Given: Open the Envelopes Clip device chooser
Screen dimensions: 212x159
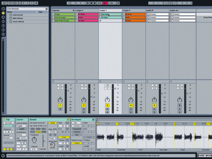Looking at the screenshot, I should (77, 123).
